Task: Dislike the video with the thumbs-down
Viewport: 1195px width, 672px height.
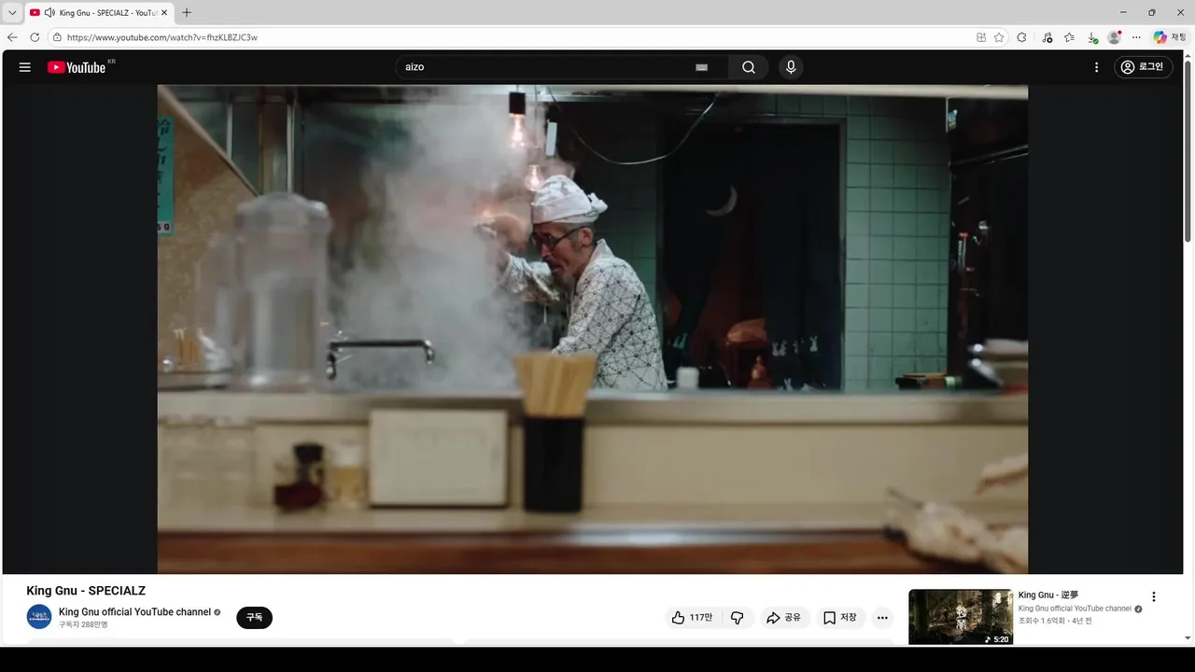Action: click(738, 618)
